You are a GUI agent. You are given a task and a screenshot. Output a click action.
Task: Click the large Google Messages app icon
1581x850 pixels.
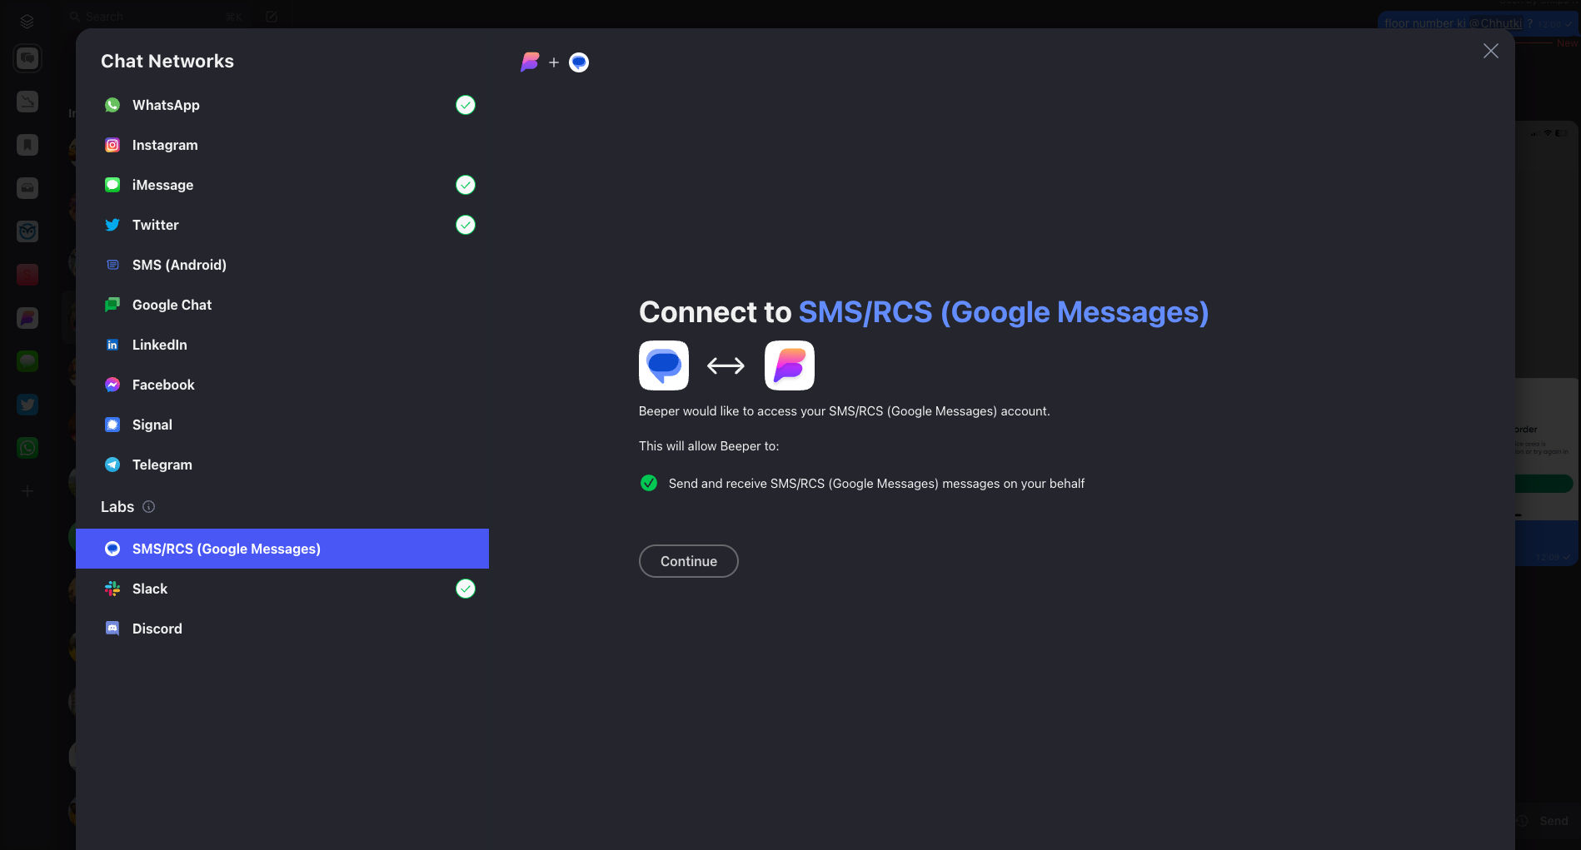coord(664,365)
